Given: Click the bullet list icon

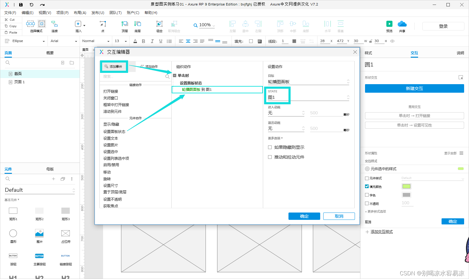Looking at the screenshot, I should tap(169, 41).
